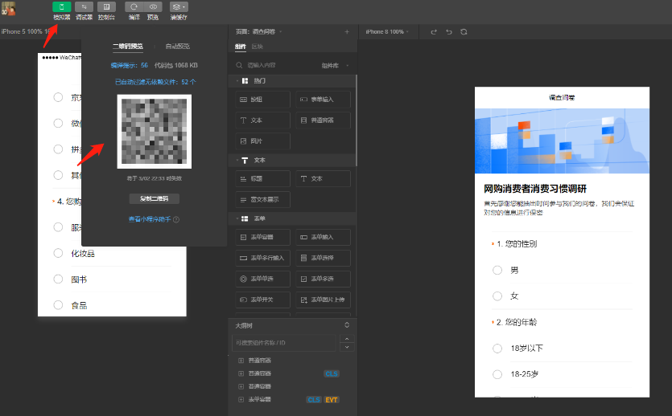Click the 模拟器 simulator toolbar icon

pos(61,7)
